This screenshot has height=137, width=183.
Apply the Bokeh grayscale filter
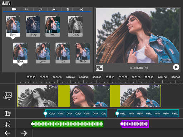click(75, 26)
